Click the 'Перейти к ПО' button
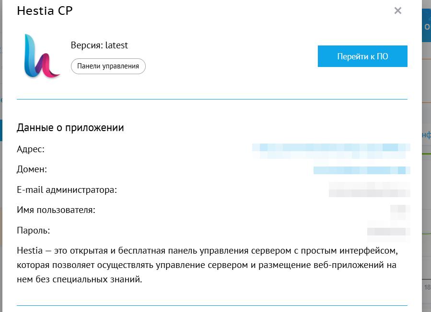 tap(362, 56)
